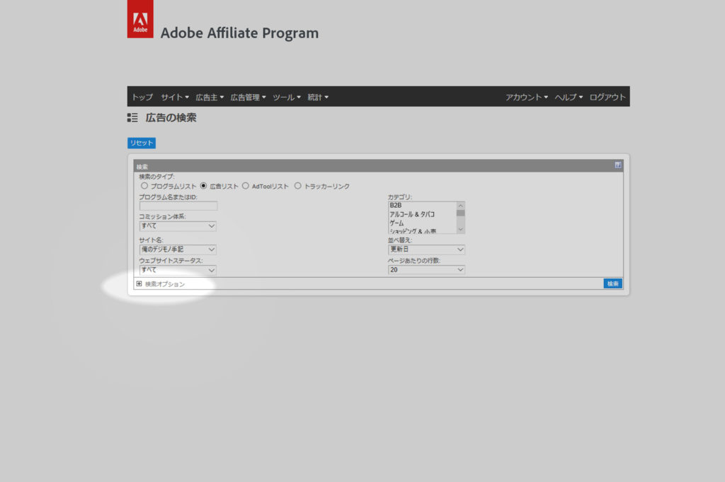The width and height of the screenshot is (725, 482).
Task: Open the 並べ替え dropdown
Action: [x=426, y=249]
